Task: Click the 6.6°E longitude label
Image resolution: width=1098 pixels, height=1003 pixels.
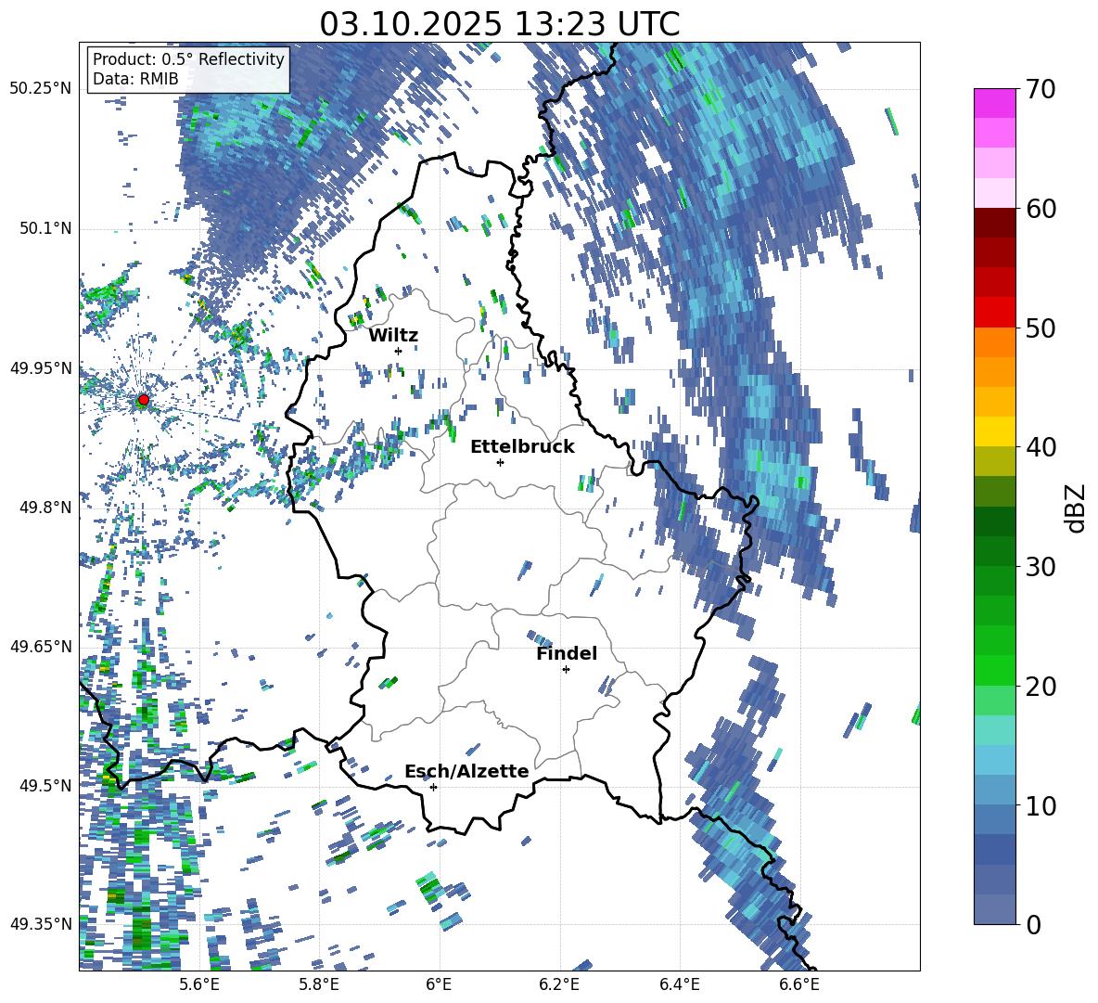Action: point(799,984)
